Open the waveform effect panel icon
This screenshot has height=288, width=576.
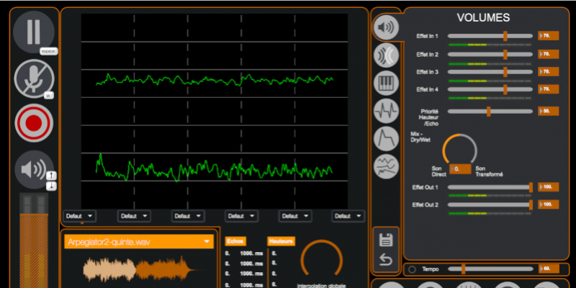pos(387,111)
